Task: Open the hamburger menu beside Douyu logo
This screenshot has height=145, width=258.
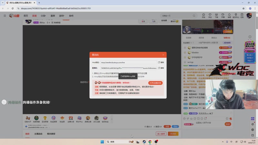Action: (5, 15)
